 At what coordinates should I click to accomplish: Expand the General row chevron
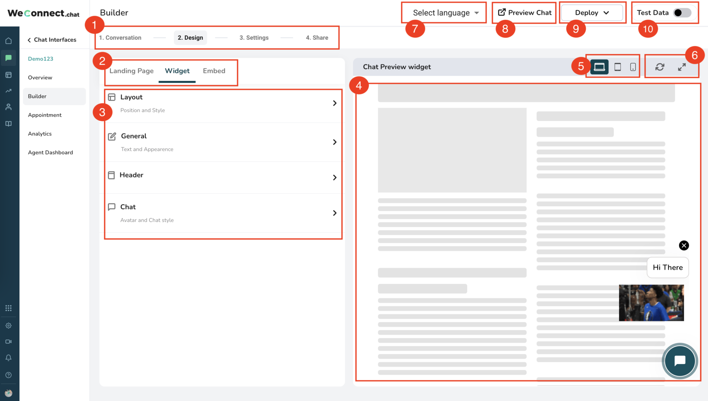335,142
